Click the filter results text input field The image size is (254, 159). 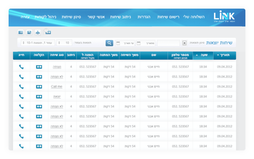(168, 43)
